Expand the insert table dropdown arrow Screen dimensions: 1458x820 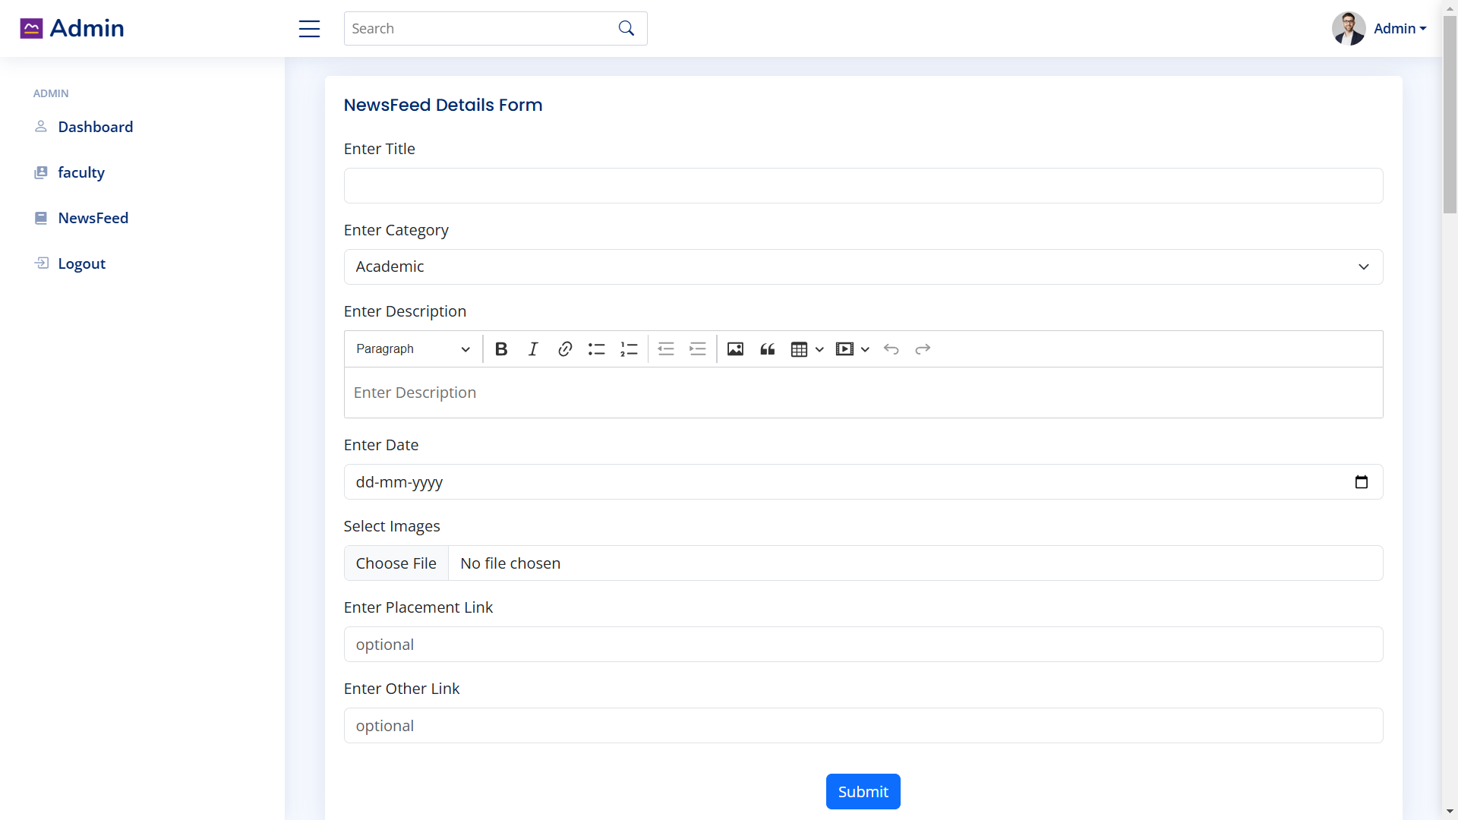coord(819,348)
